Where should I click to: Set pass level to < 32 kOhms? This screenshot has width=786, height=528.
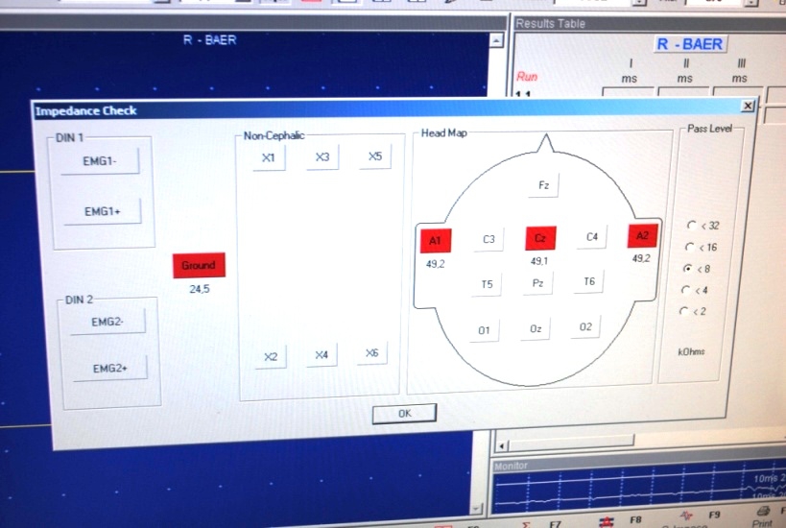tap(692, 226)
